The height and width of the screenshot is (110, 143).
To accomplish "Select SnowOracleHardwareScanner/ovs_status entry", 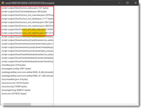I will point(27,54).
